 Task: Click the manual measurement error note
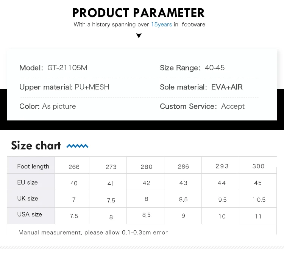[93, 233]
